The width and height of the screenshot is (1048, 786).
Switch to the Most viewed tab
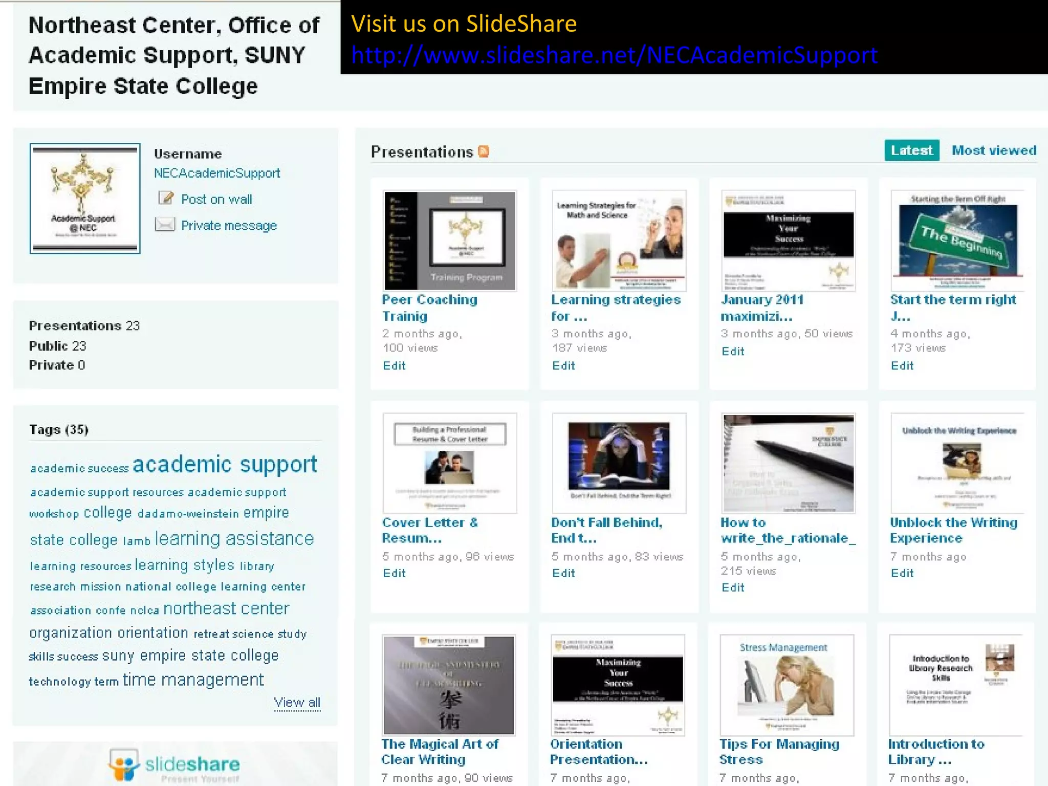pos(994,150)
